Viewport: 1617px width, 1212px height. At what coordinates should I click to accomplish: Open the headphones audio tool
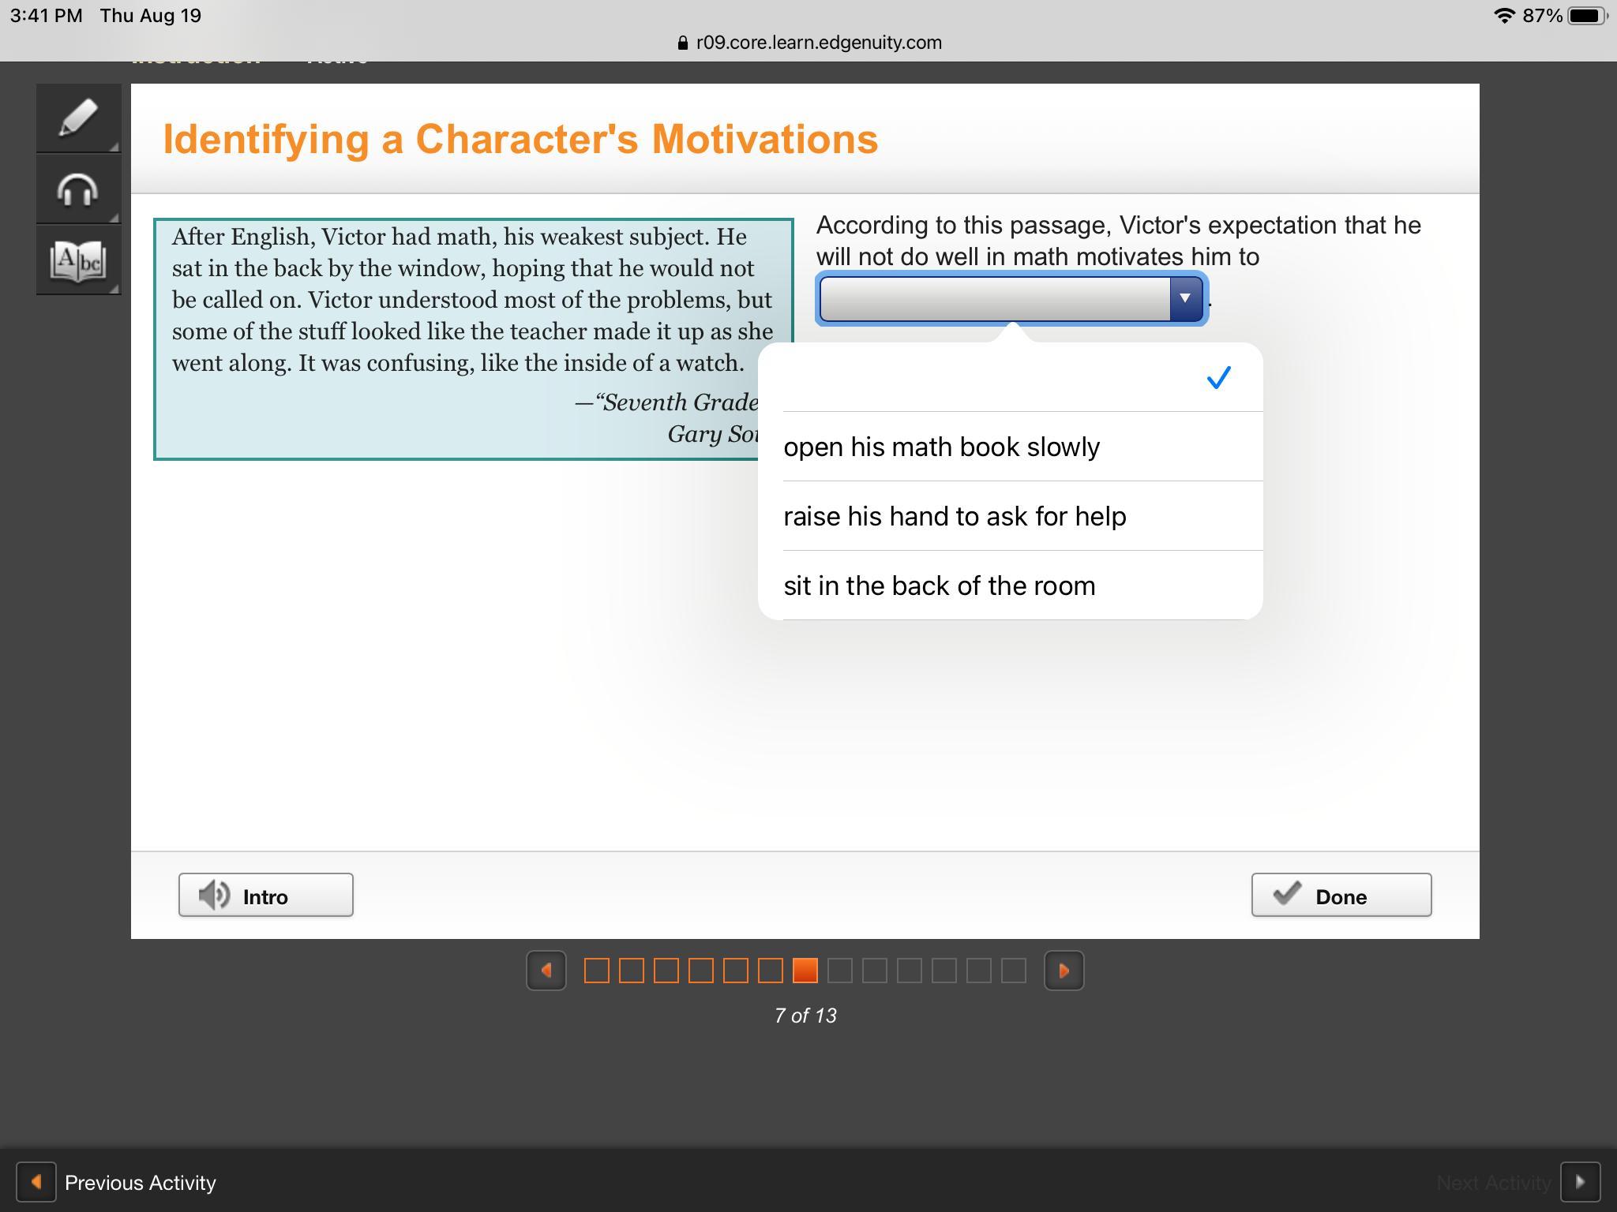78,189
